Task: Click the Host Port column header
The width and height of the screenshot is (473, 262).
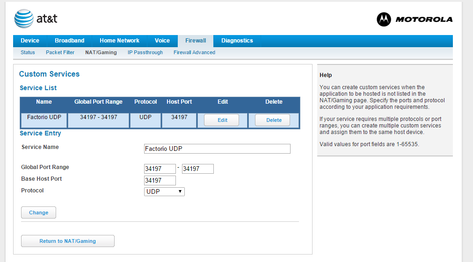Action: (179, 102)
